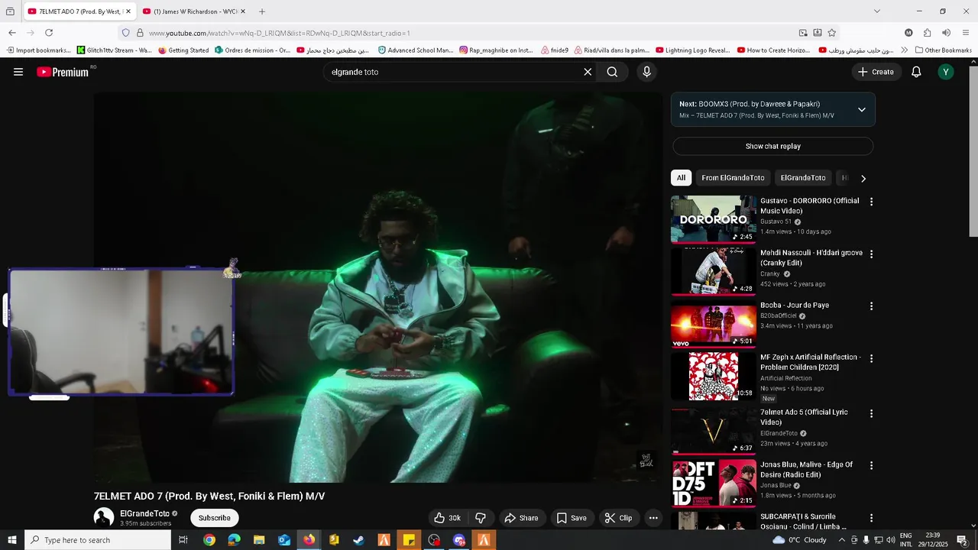Bookmark this page with star

pos(832,33)
